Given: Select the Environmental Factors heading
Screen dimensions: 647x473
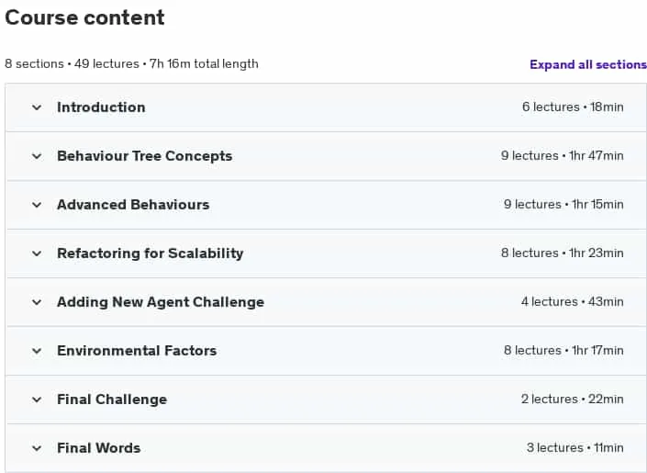Looking at the screenshot, I should tap(137, 351).
